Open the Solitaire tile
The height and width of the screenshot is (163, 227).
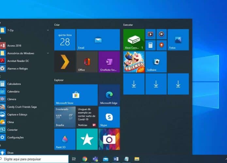coord(156,62)
